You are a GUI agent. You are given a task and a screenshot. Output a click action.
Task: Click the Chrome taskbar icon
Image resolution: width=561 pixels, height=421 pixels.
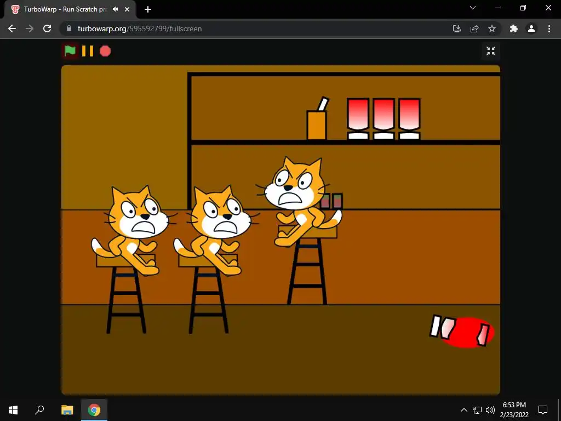coord(94,410)
